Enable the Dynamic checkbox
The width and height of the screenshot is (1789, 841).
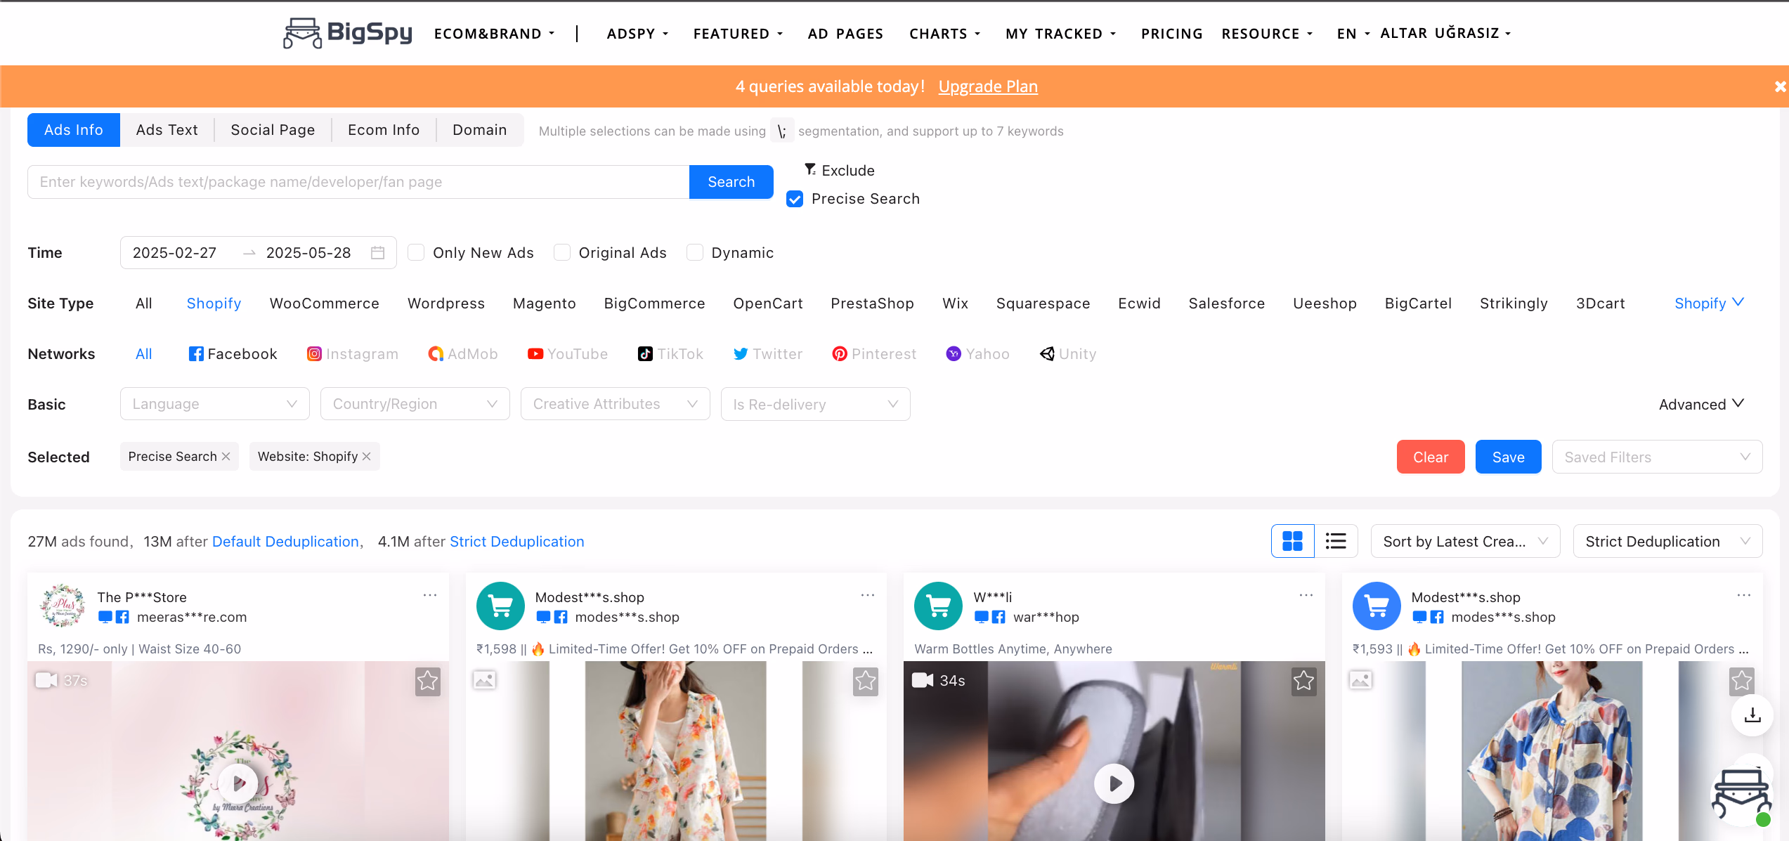695,253
